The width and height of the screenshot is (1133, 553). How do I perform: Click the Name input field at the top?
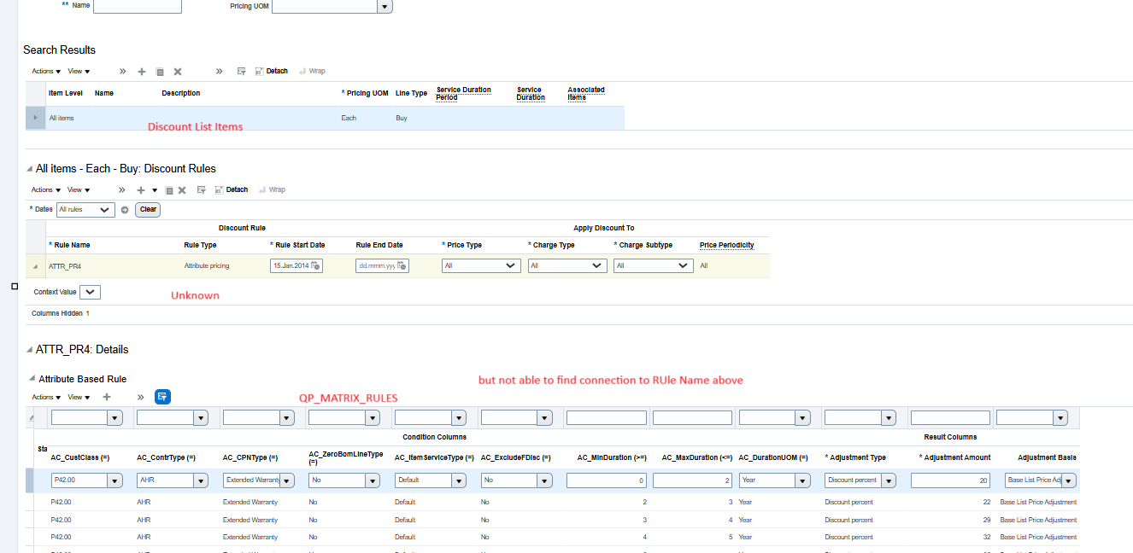(x=137, y=6)
